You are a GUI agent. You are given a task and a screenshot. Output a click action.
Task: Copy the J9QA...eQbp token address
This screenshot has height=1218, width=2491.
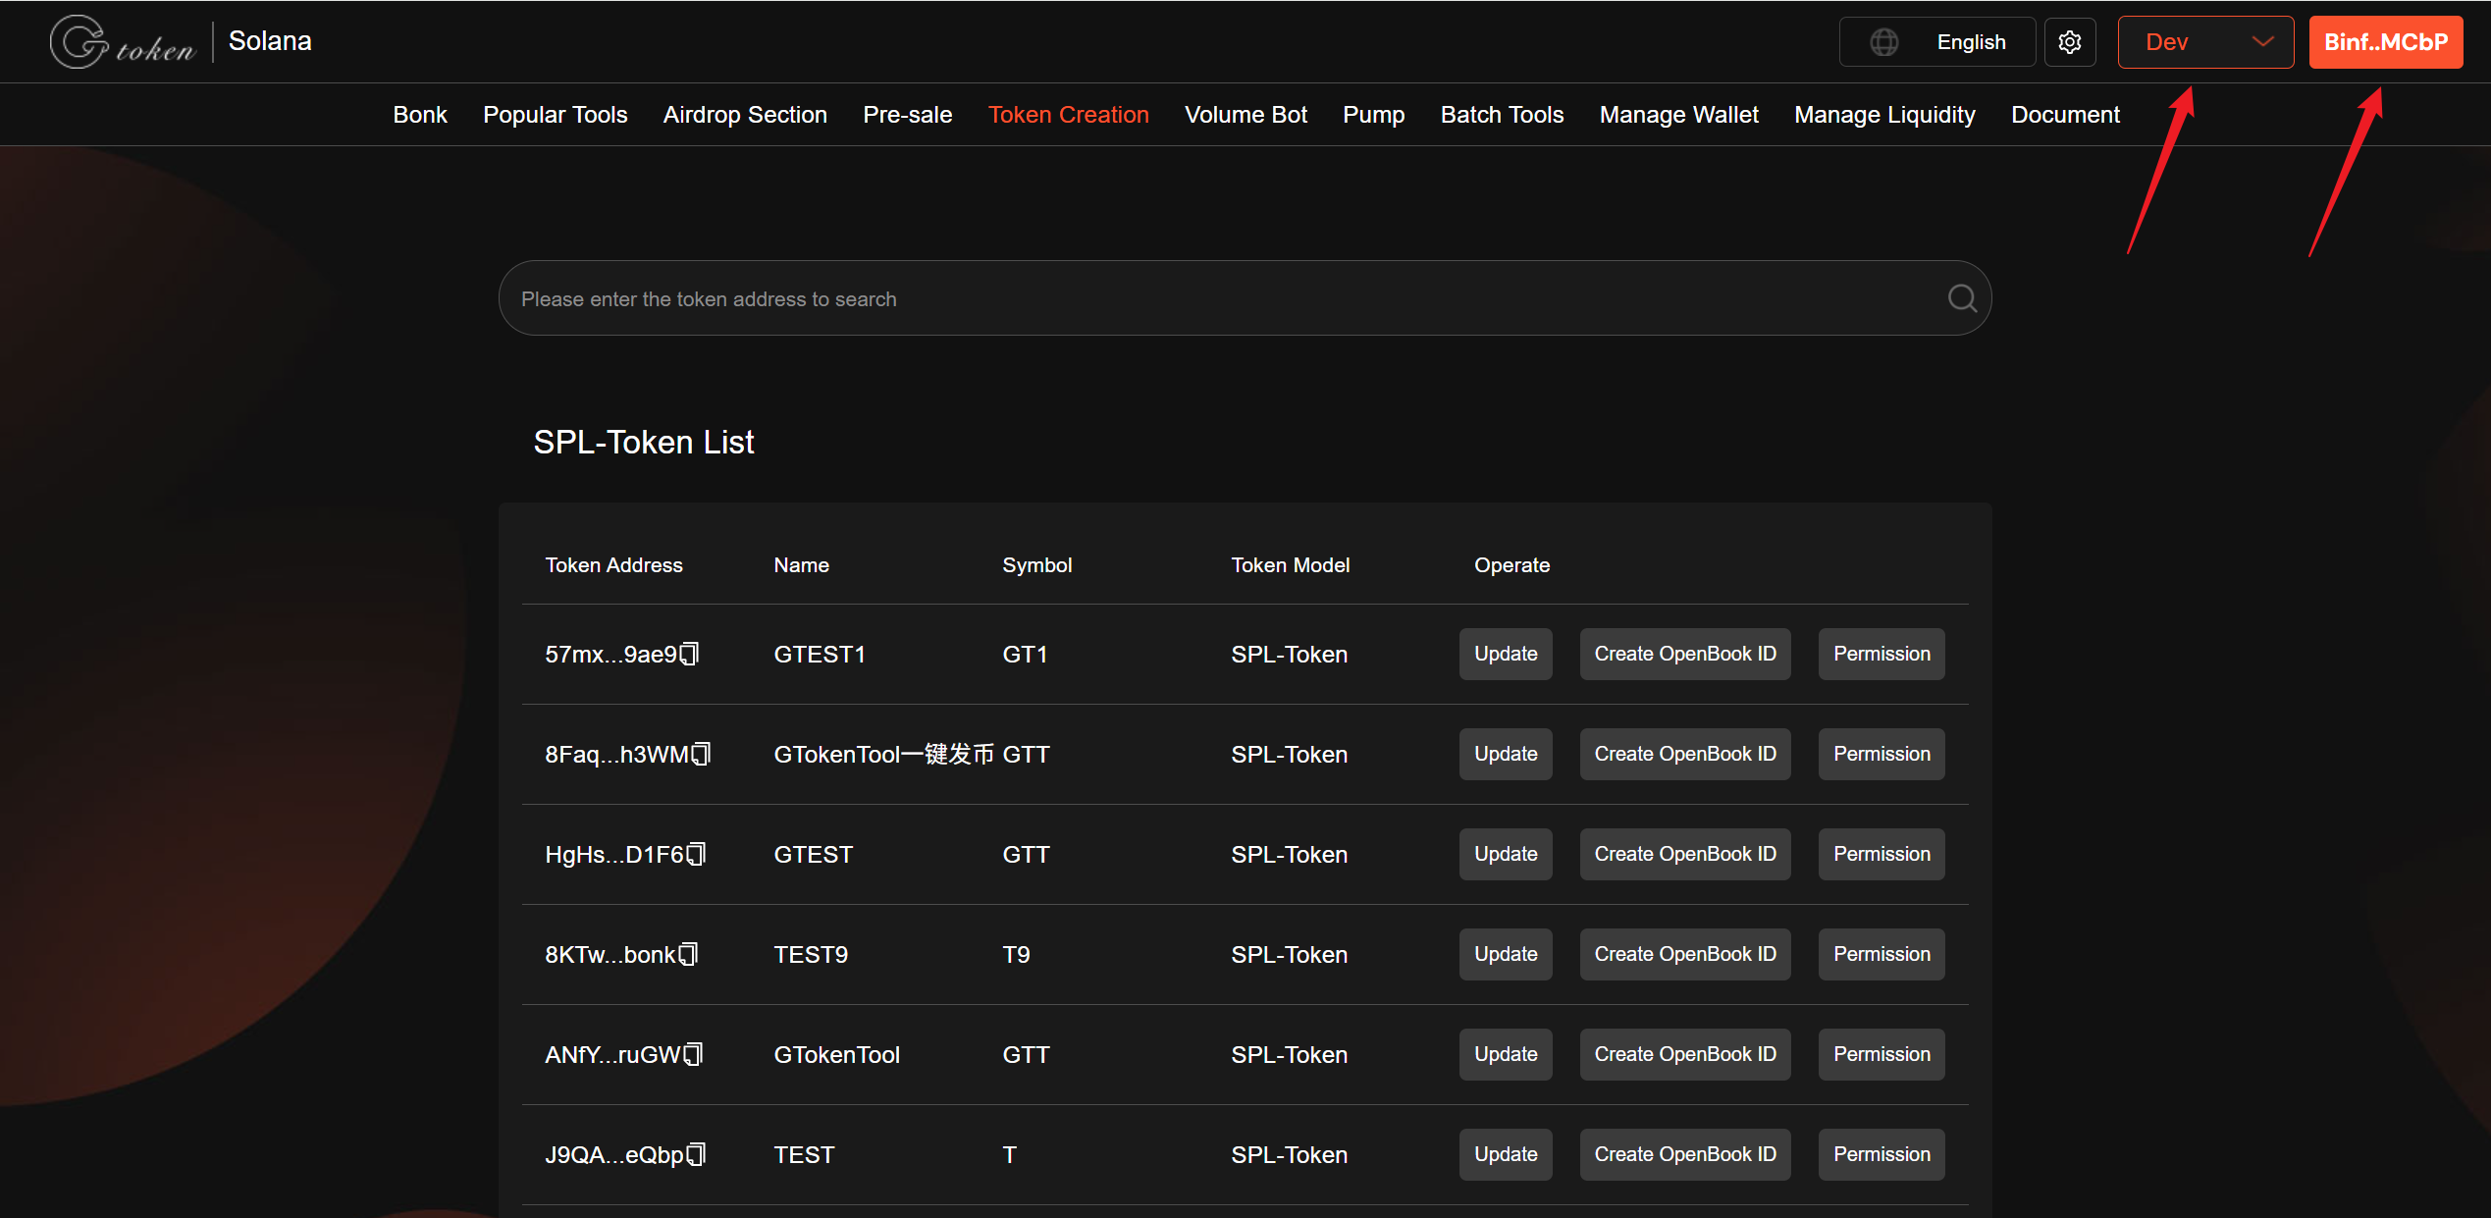(x=696, y=1154)
